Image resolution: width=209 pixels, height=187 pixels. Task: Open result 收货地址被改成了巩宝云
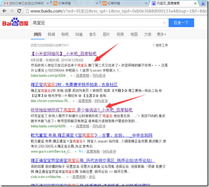[81, 110]
